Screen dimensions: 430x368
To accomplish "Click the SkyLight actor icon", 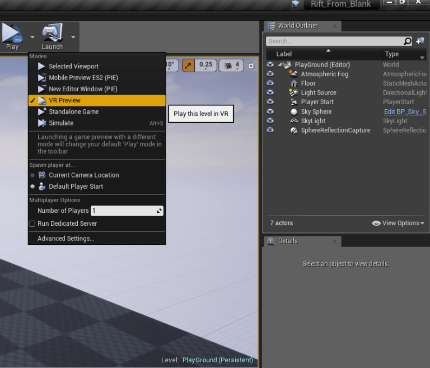I will coord(294,121).
